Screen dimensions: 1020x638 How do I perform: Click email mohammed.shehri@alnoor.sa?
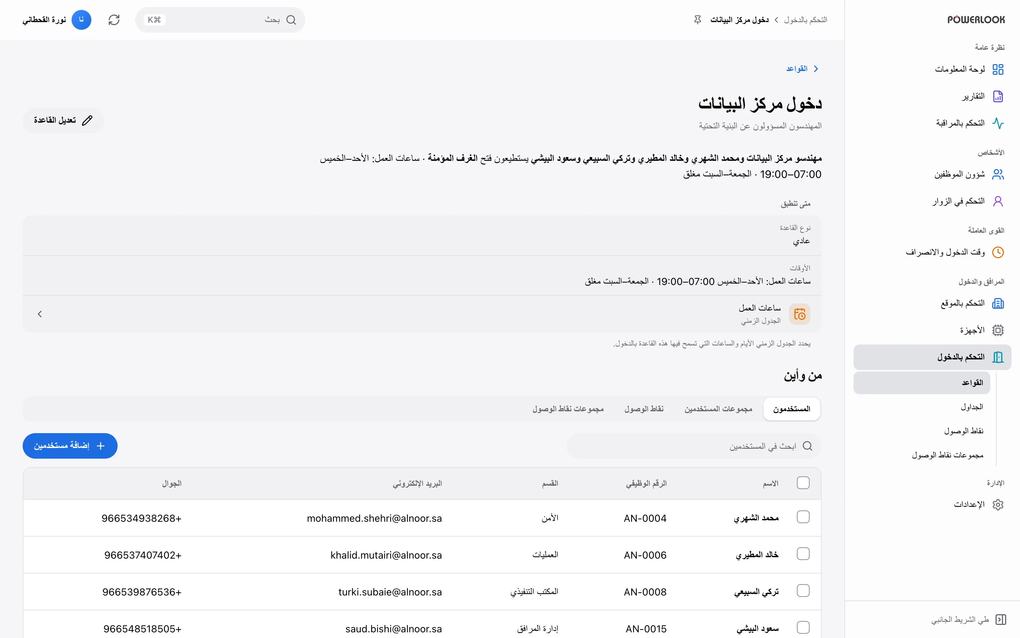click(x=374, y=518)
